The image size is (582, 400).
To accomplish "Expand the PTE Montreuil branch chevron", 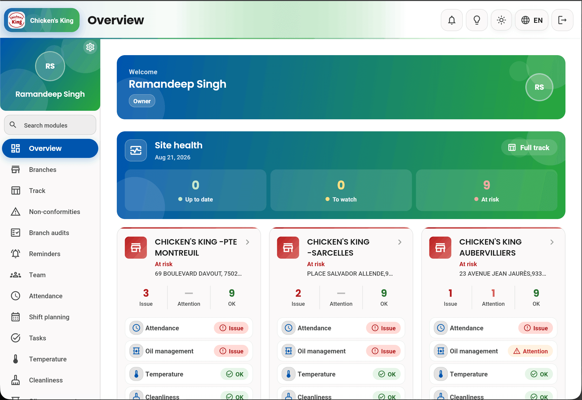I will click(247, 242).
